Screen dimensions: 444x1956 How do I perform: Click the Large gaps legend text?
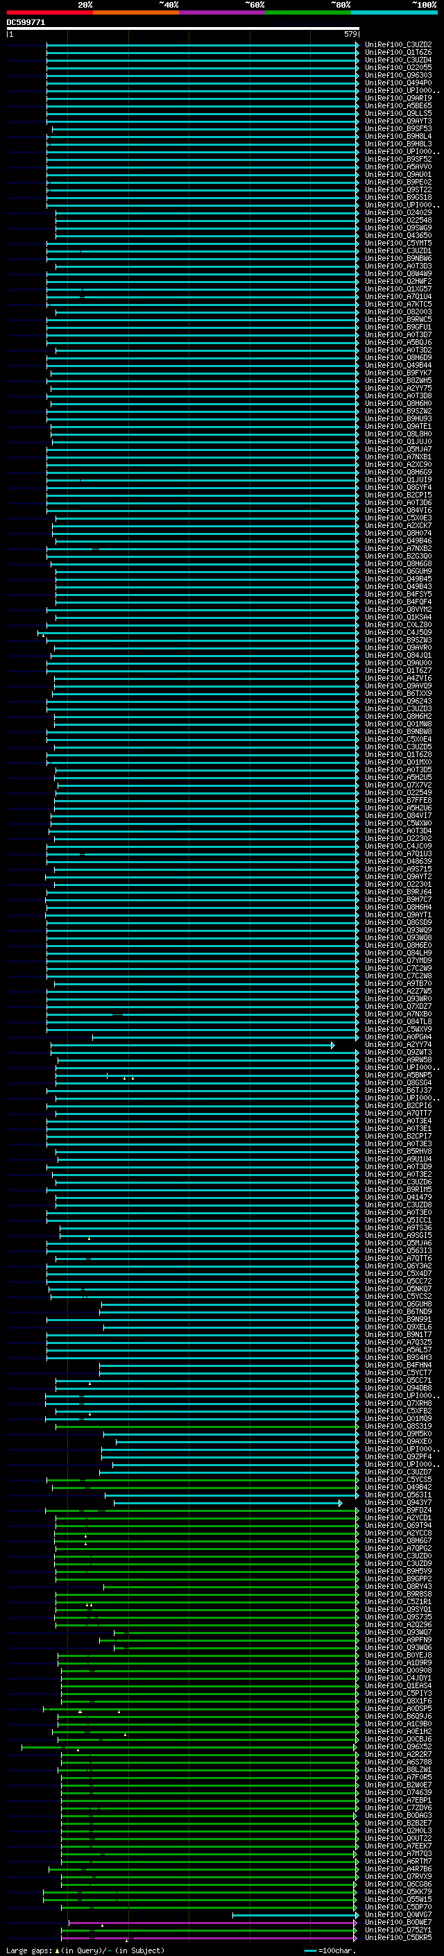pos(85,1950)
